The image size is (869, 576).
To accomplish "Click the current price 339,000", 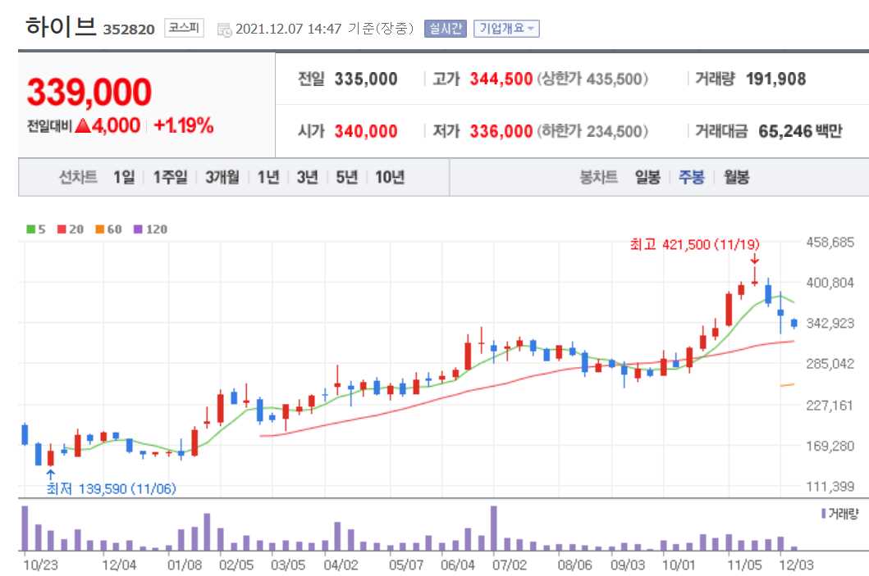I will coord(89,92).
